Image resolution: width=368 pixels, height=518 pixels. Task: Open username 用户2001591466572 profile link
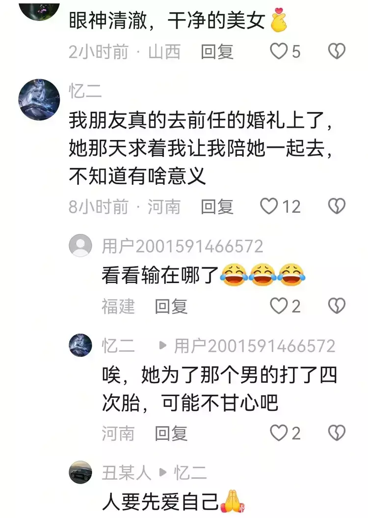click(183, 246)
